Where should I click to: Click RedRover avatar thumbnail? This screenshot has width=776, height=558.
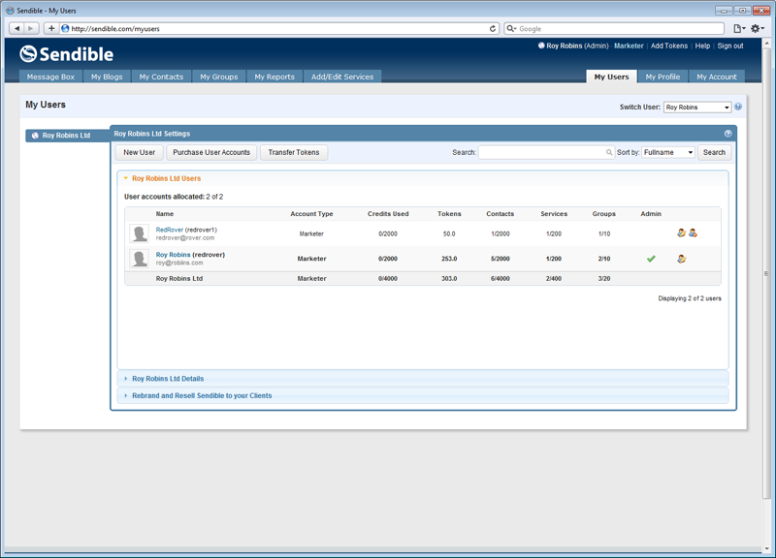139,233
